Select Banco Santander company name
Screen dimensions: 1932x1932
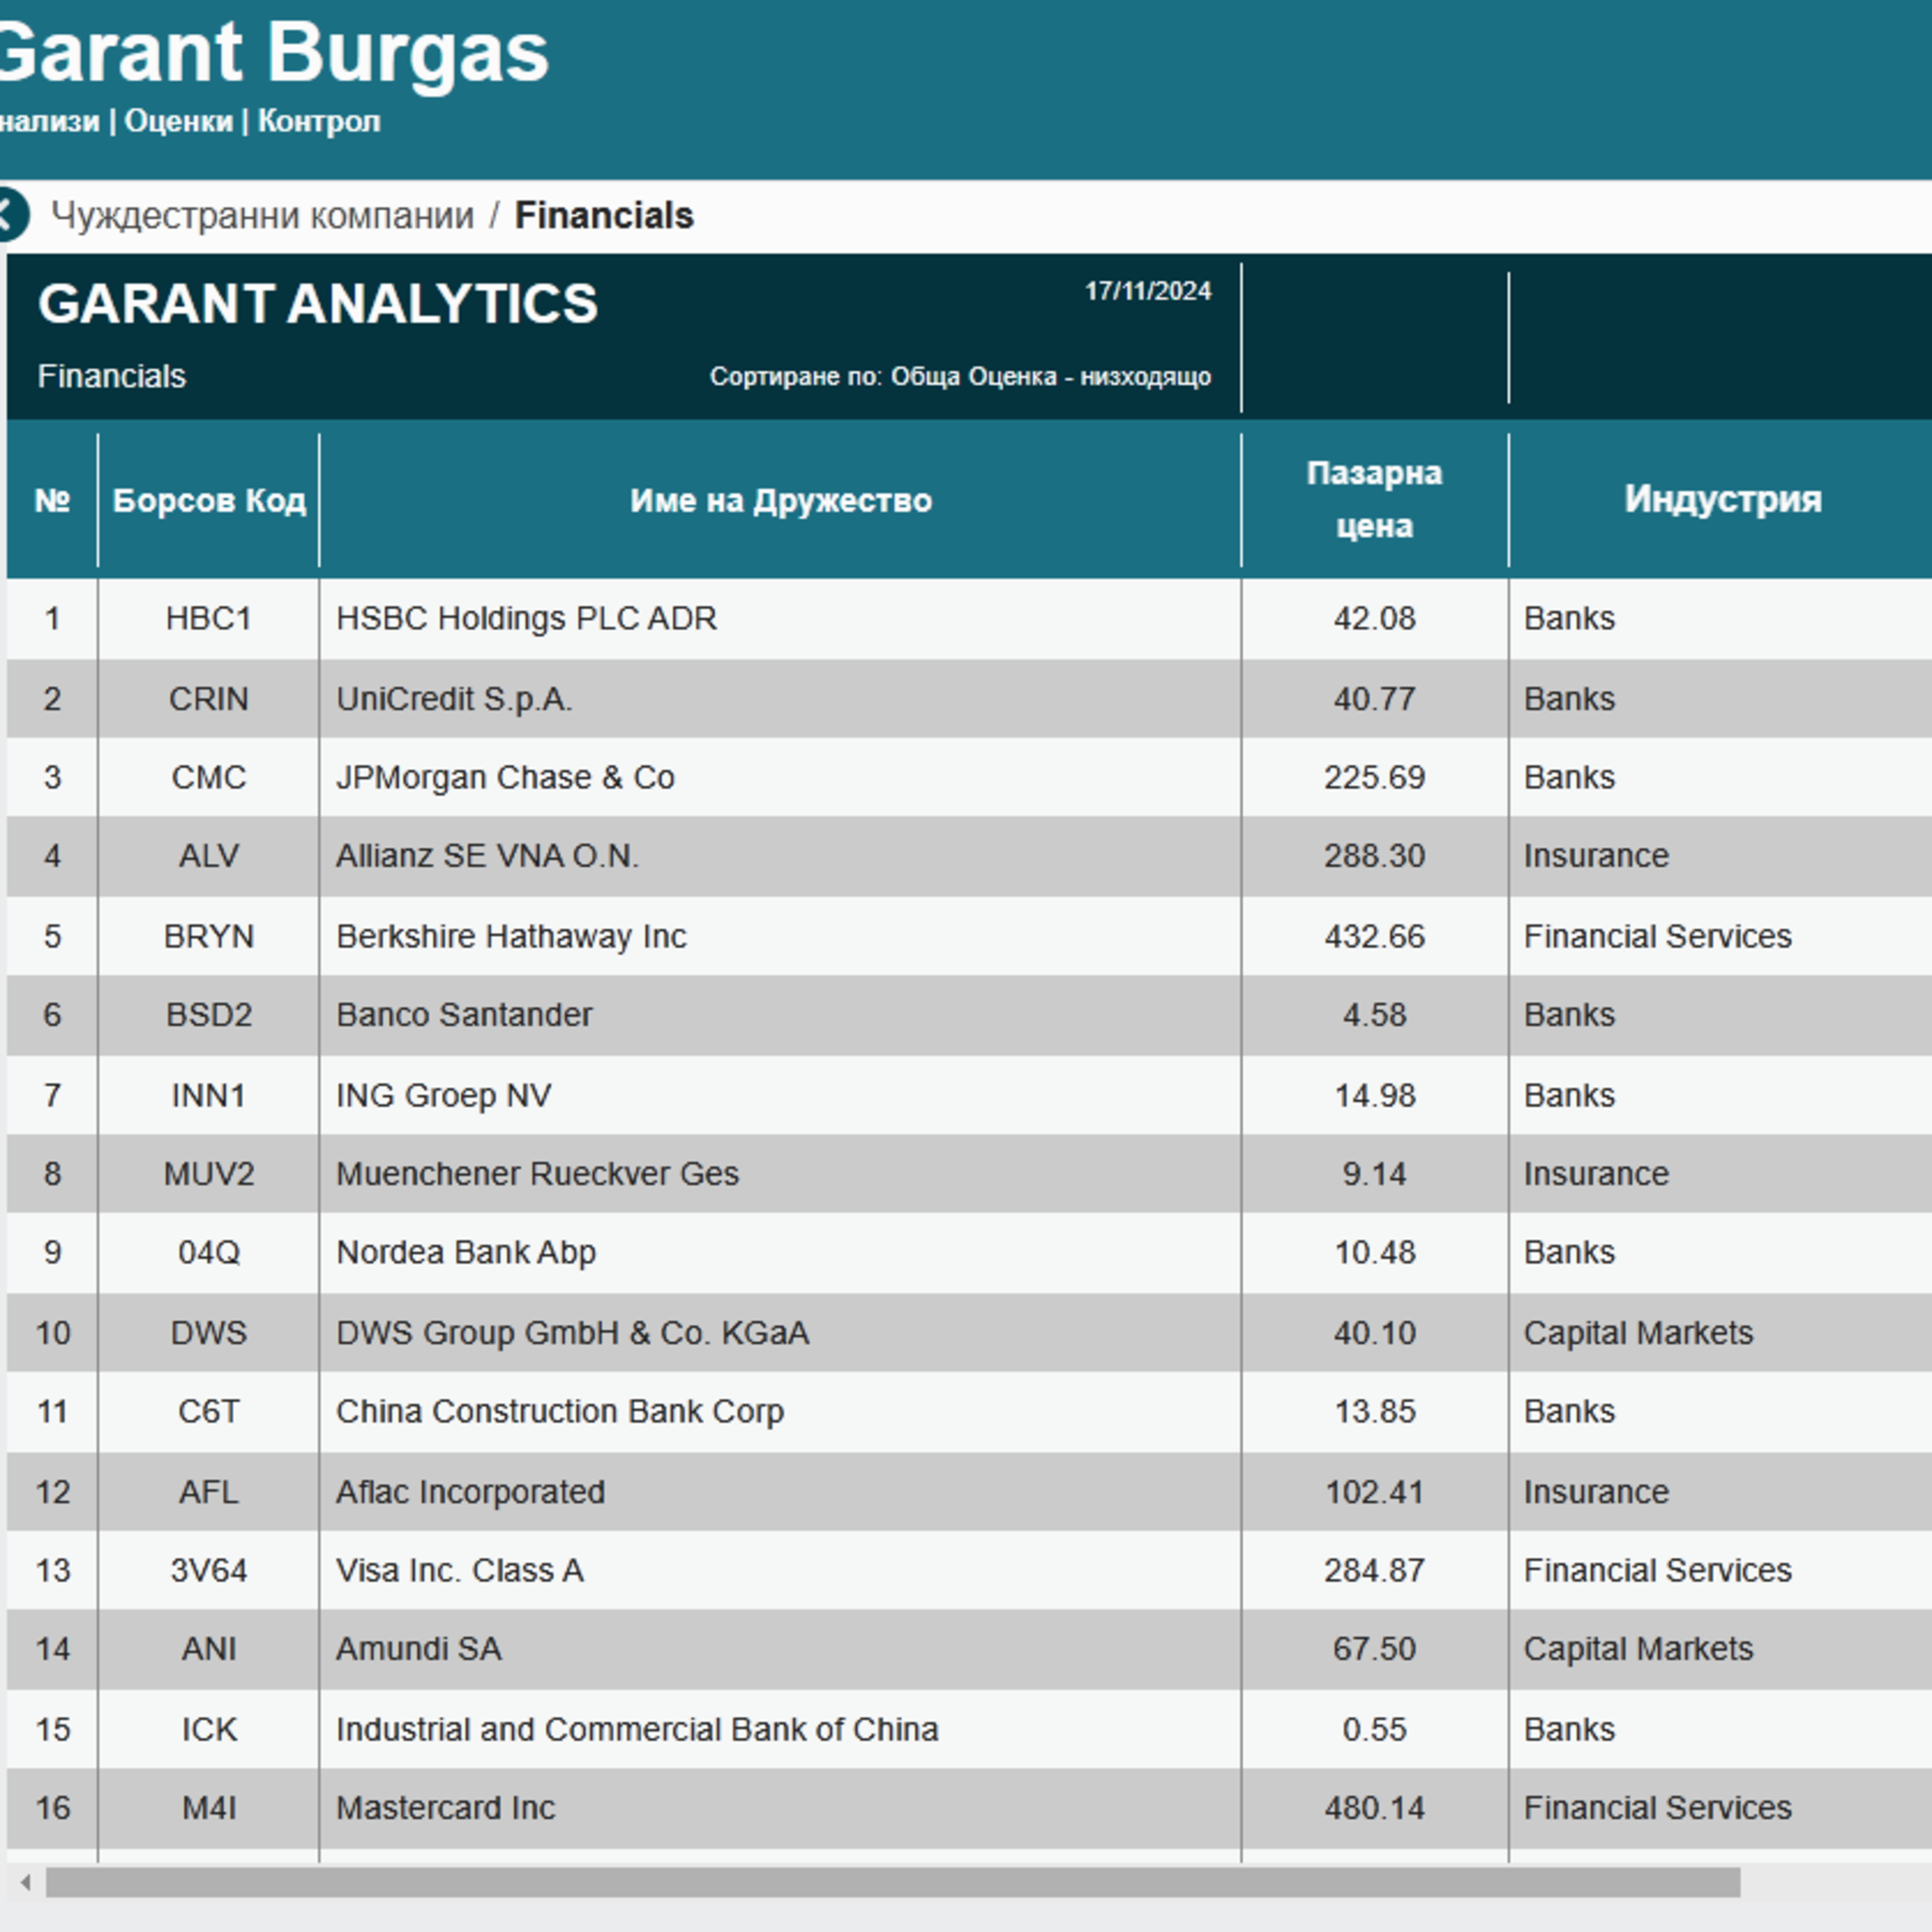tap(464, 1015)
